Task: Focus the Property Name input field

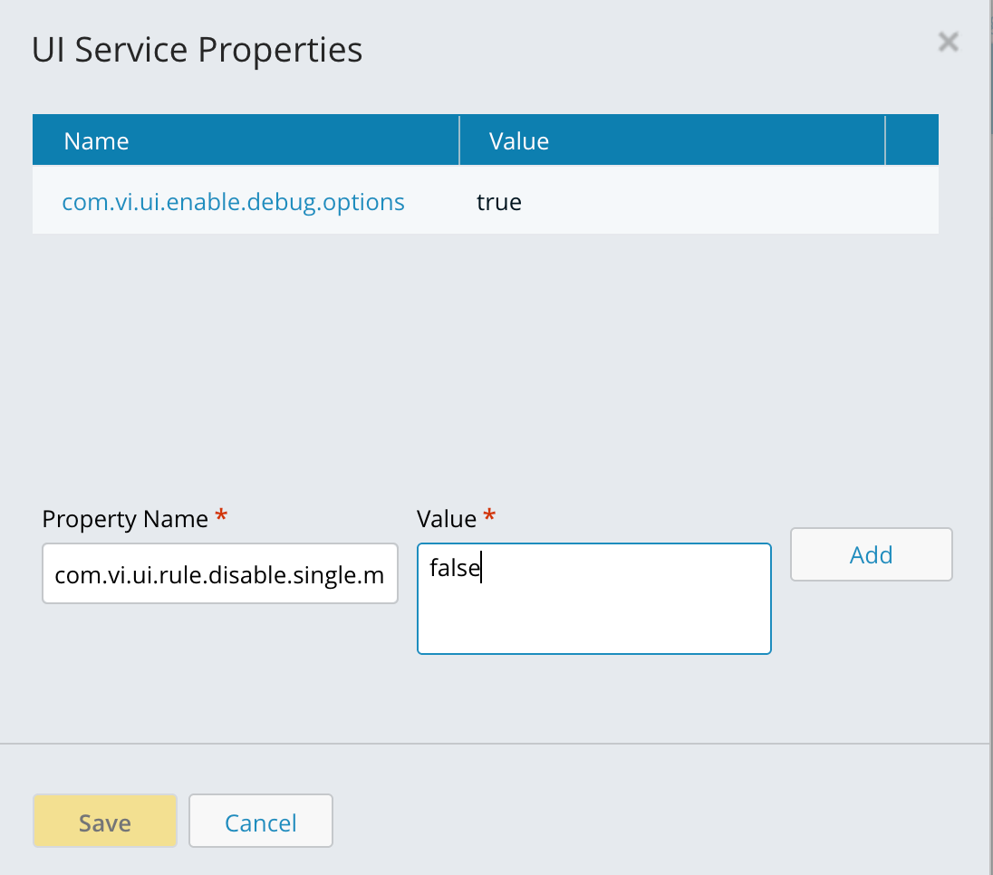Action: (219, 573)
